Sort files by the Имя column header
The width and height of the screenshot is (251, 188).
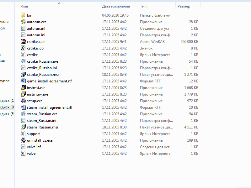point(24,6)
